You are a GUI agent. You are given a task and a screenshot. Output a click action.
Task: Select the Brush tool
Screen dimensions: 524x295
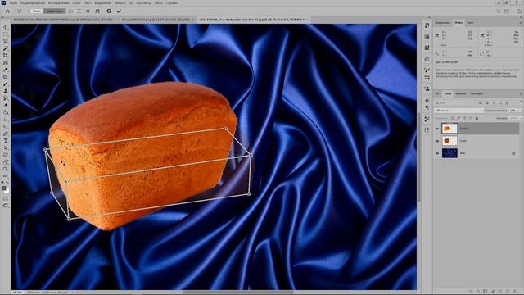pyautogui.click(x=6, y=84)
